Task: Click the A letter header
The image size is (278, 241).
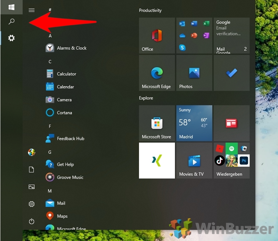Action: [x=50, y=36]
